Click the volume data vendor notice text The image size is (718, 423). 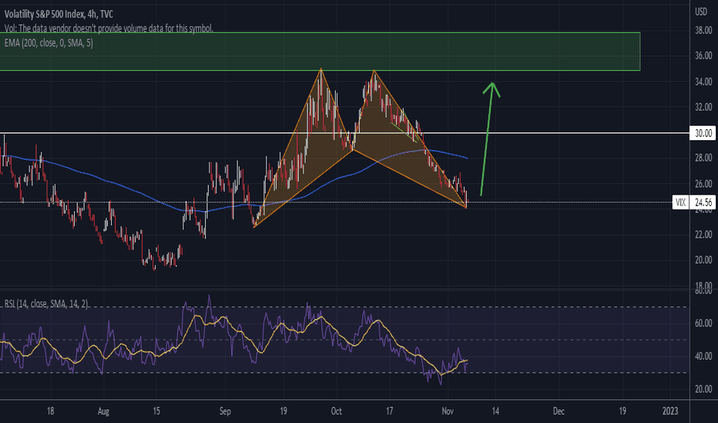coord(109,28)
